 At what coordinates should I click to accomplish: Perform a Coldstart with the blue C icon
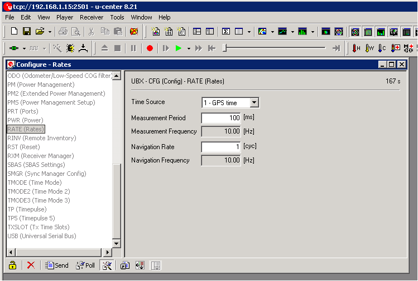(382, 48)
